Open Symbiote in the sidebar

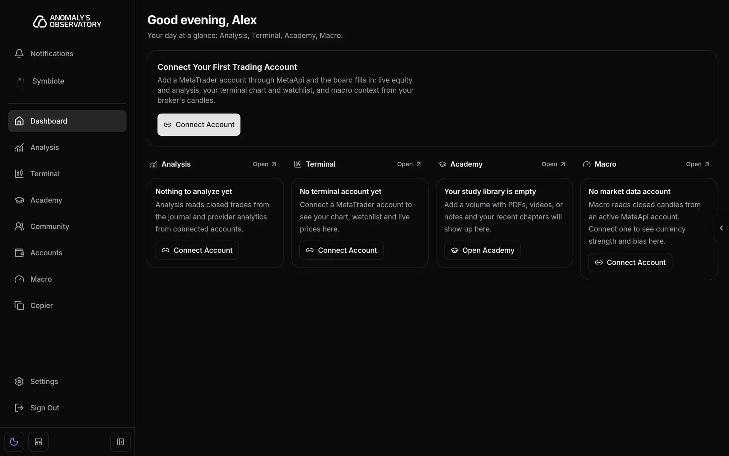click(67, 81)
